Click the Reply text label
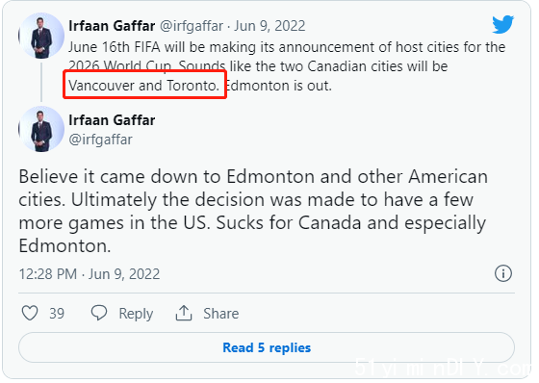The image size is (539, 383). pos(136,314)
